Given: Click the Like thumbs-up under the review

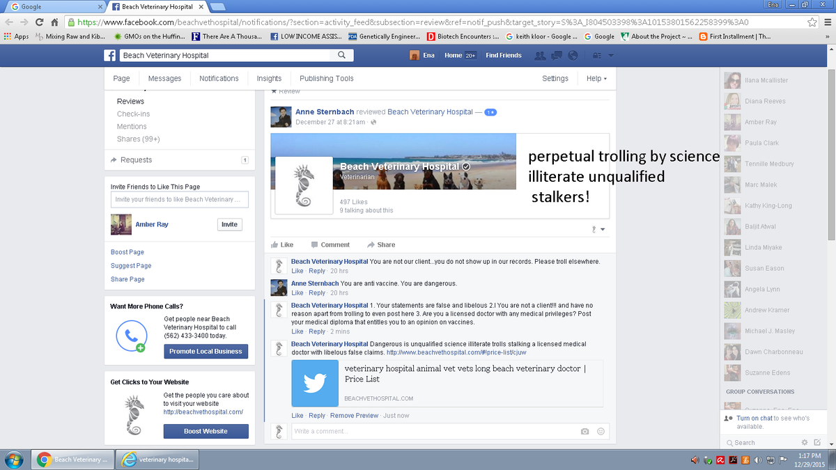Looking at the screenshot, I should (282, 244).
